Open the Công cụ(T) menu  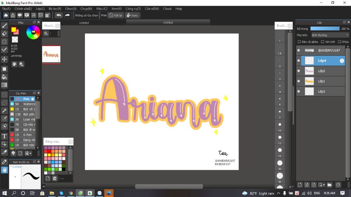pos(133,9)
